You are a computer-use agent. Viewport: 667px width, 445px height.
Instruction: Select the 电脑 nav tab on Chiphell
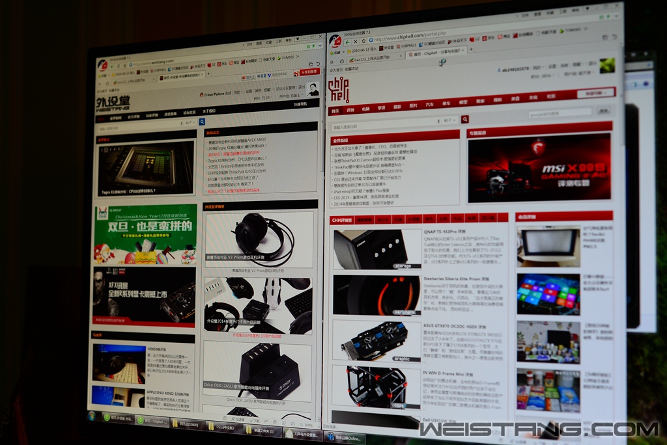tap(365, 109)
